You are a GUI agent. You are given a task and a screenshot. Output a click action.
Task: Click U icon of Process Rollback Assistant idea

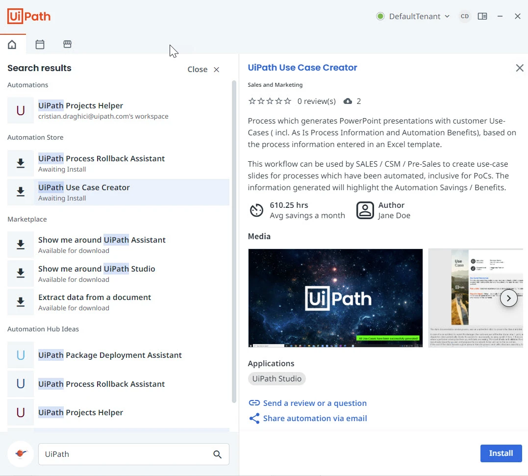[x=21, y=383]
